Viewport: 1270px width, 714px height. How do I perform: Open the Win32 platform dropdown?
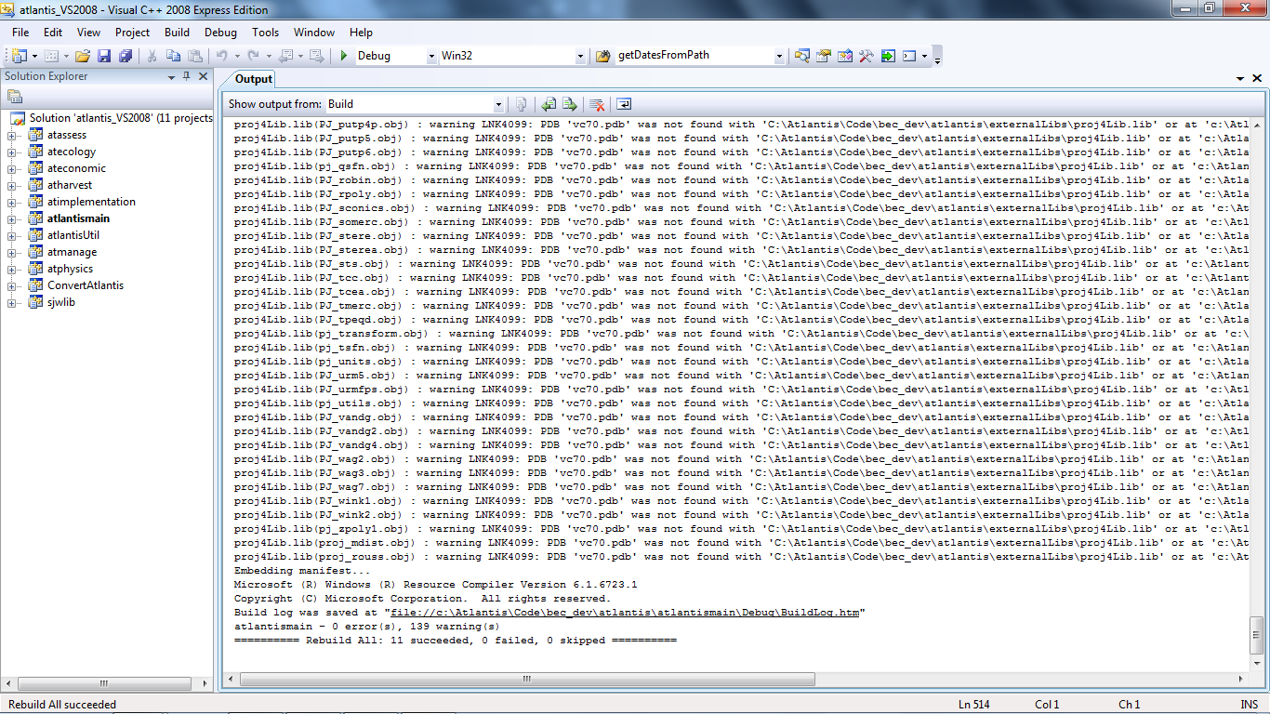[581, 57]
